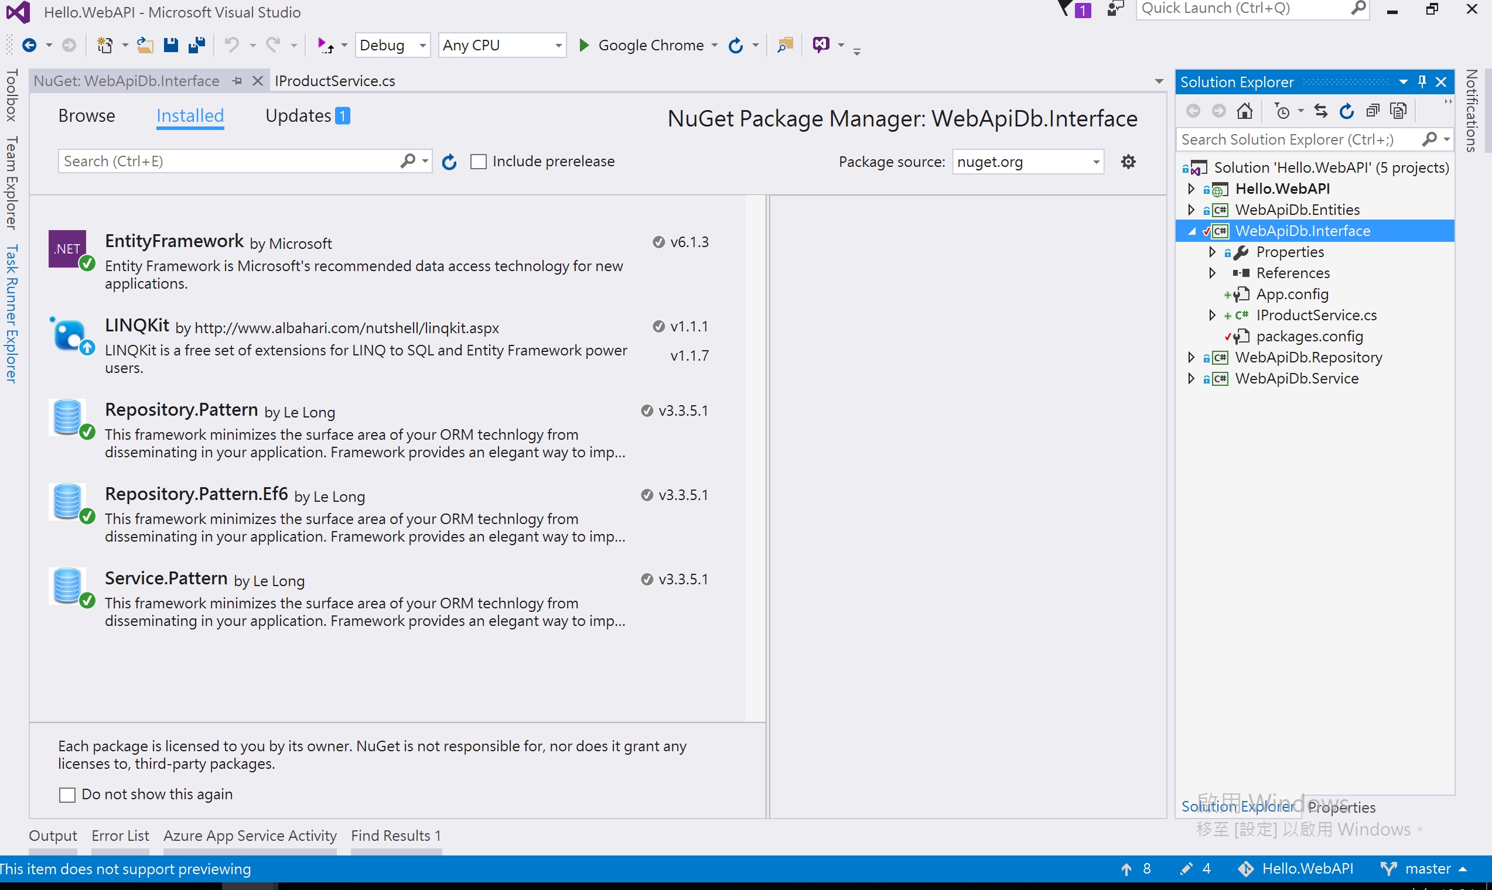
Task: Expand the WebApiDb.Repository project node
Action: tap(1191, 357)
